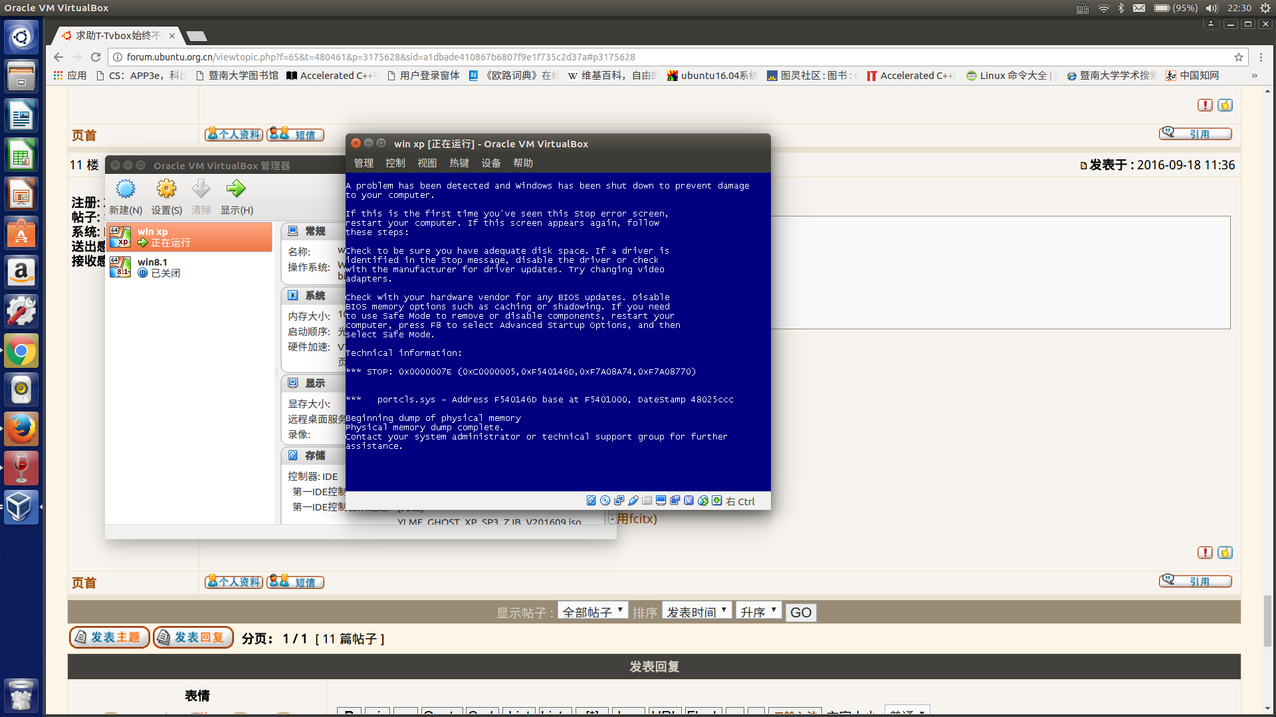Screen dimensions: 1276x717
Task: Close the 求助T-Tvbox browser tab
Action: [172, 36]
